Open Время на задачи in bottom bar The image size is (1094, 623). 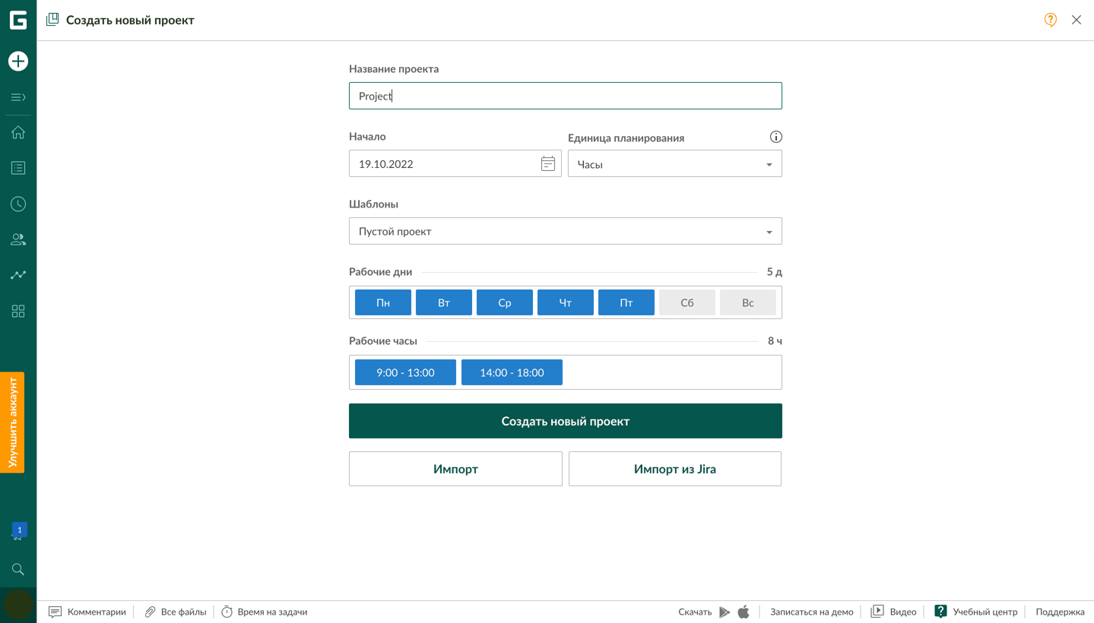click(272, 612)
